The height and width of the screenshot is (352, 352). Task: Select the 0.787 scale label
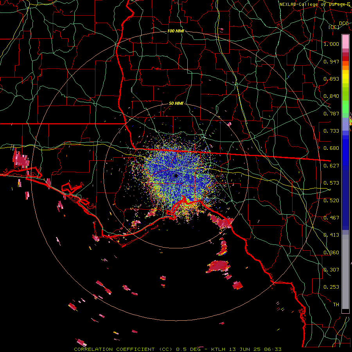click(331, 113)
